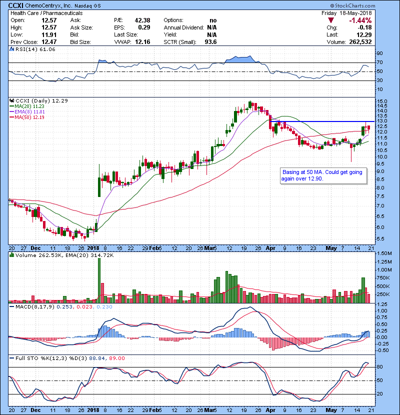Click the -0.50 label on the MACD axis
The height and width of the screenshot is (415, 400).
(x=382, y=350)
